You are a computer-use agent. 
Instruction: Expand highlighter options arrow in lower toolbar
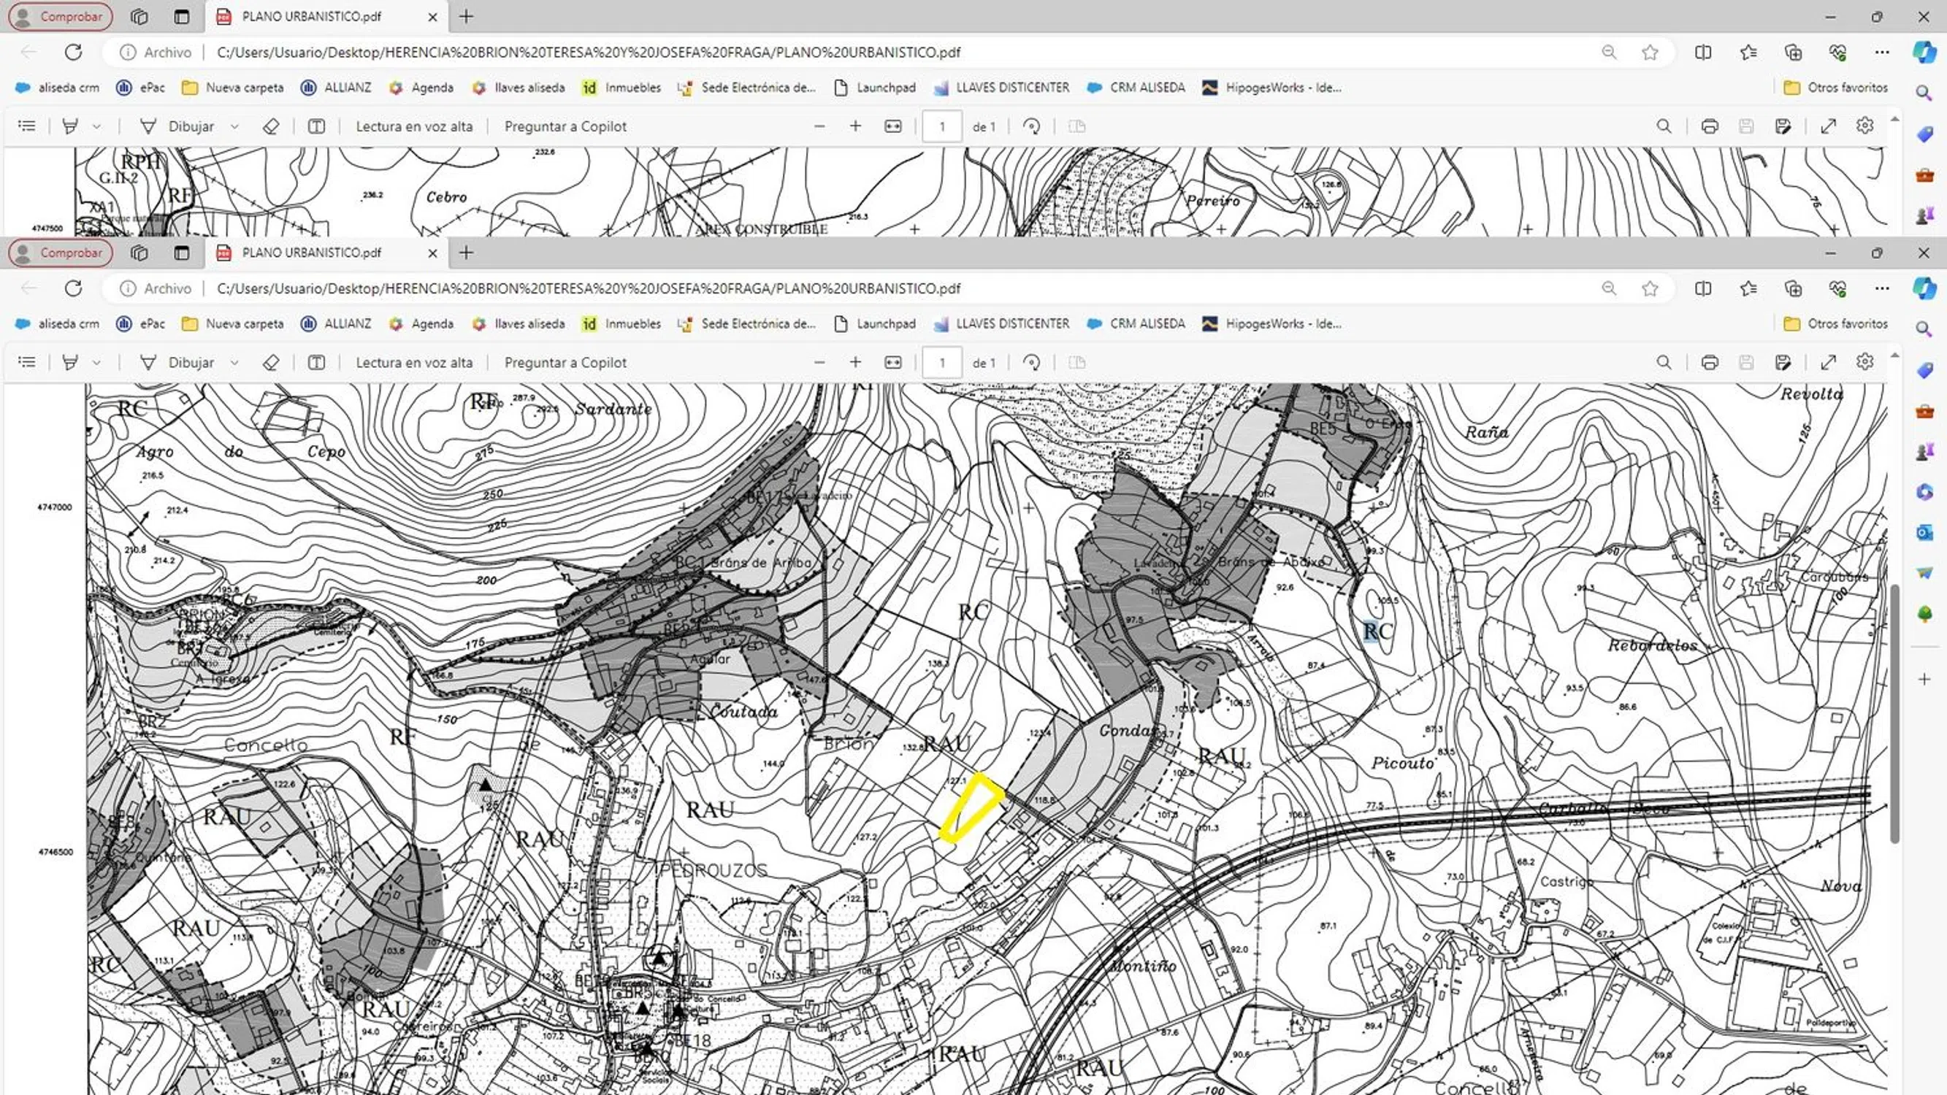pos(96,363)
